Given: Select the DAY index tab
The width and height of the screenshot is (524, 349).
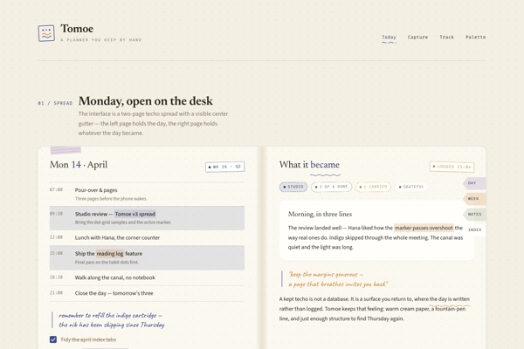Looking at the screenshot, I should (x=474, y=183).
